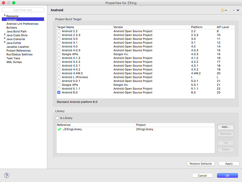Expand the Java Compiler node

click(x=5, y=38)
